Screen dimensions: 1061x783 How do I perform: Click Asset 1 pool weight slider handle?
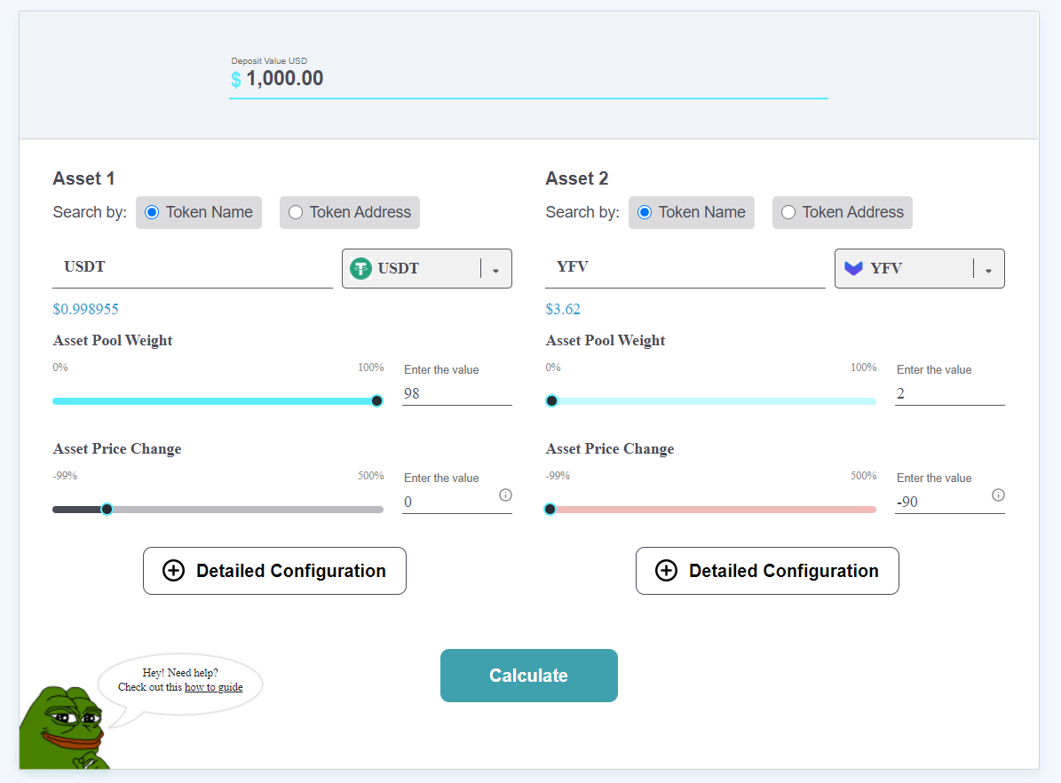(x=376, y=401)
